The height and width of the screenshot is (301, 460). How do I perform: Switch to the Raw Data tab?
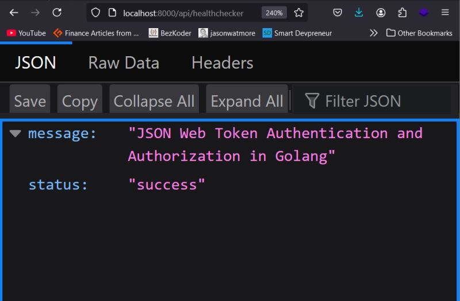pos(124,62)
